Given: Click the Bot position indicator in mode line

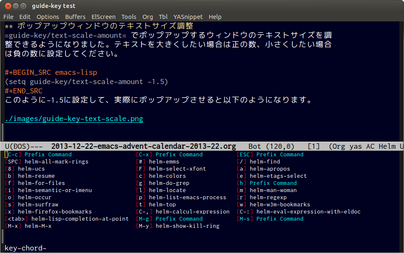Looking at the screenshot, I should pos(254,146).
